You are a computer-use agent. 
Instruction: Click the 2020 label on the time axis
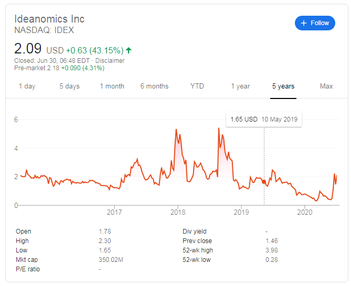pyautogui.click(x=305, y=212)
